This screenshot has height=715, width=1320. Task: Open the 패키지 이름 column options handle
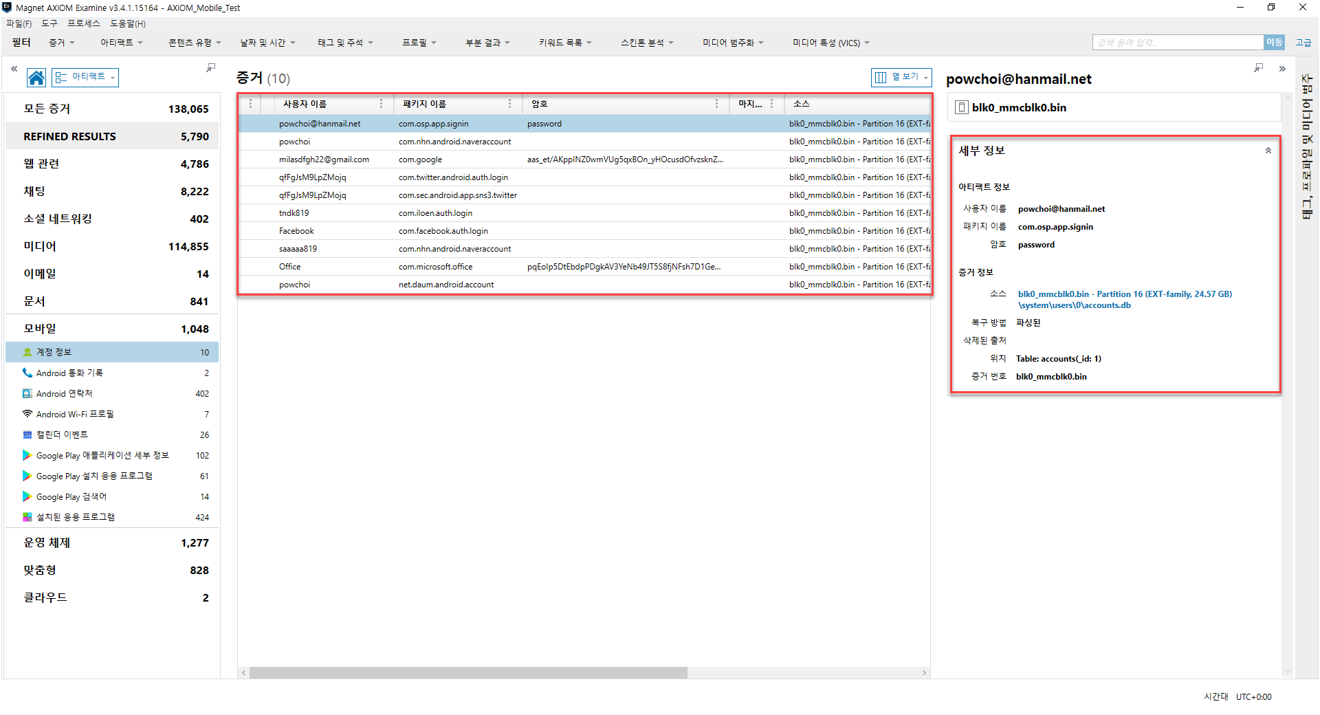pyautogui.click(x=509, y=104)
